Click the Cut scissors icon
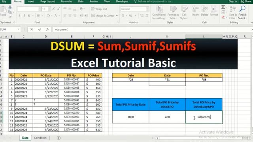Viewport: 253px width, 142px height. pos(10,7)
